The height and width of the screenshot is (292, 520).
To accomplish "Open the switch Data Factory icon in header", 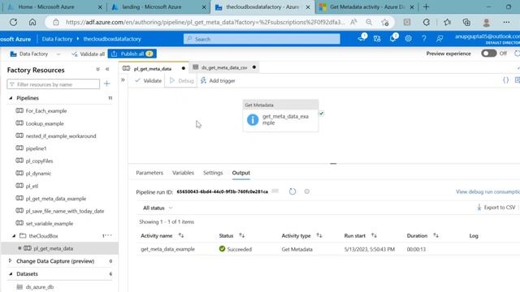I will point(377,38).
